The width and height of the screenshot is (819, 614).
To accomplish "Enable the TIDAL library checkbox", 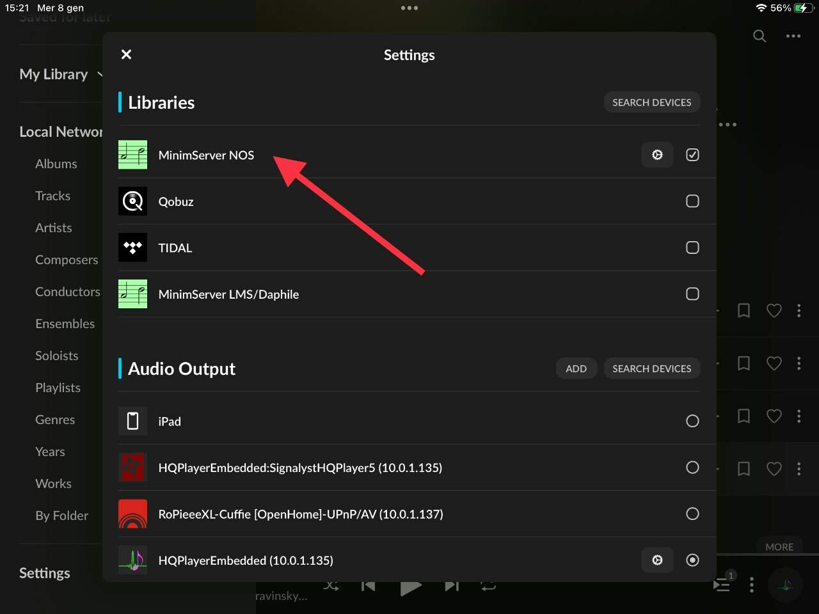I will click(692, 248).
